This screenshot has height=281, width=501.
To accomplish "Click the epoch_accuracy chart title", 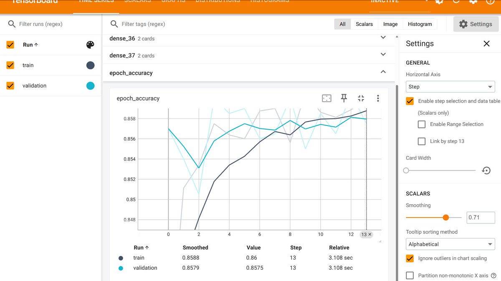I will coord(138,98).
